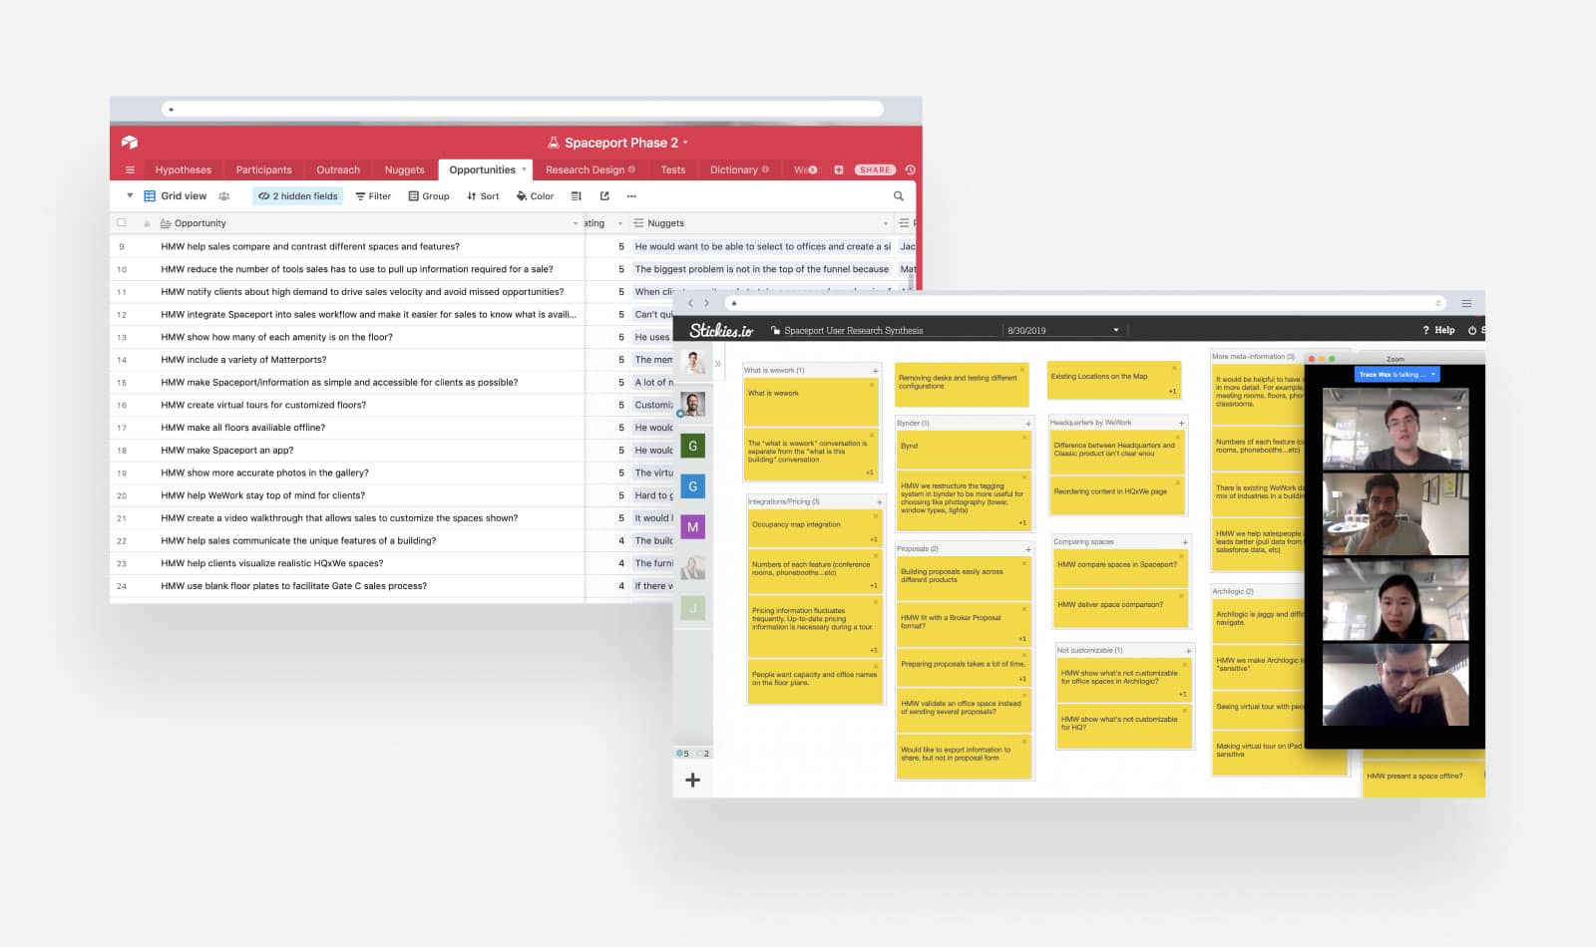Switch to the Research Design tab
Screen dimensions: 1596x947
tap(590, 170)
